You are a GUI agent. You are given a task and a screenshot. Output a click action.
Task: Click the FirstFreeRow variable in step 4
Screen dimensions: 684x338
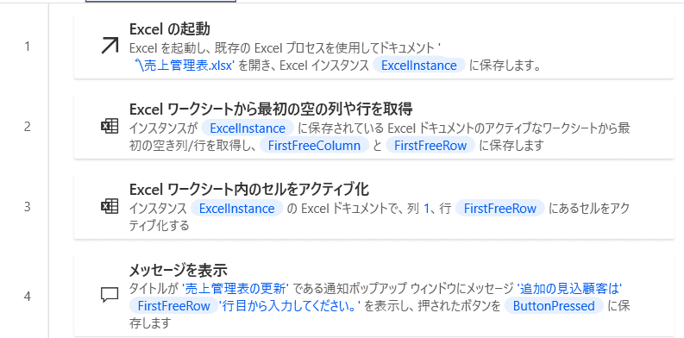173,306
